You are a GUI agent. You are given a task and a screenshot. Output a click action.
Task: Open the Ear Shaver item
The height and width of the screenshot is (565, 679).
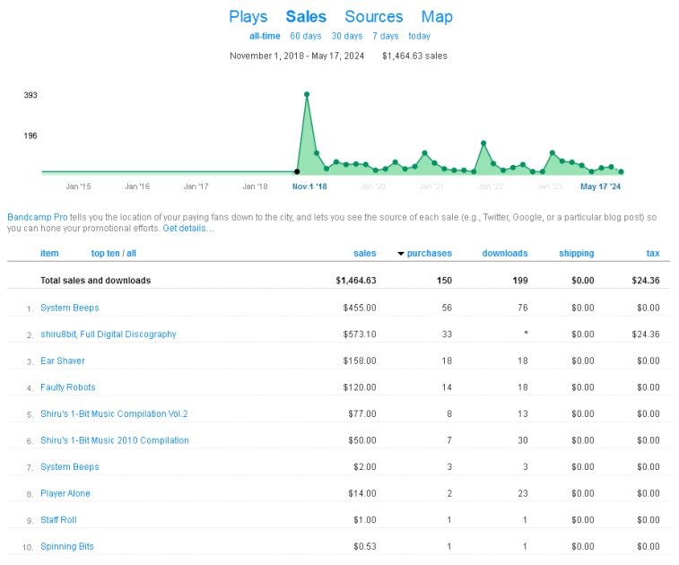pyautogui.click(x=63, y=361)
